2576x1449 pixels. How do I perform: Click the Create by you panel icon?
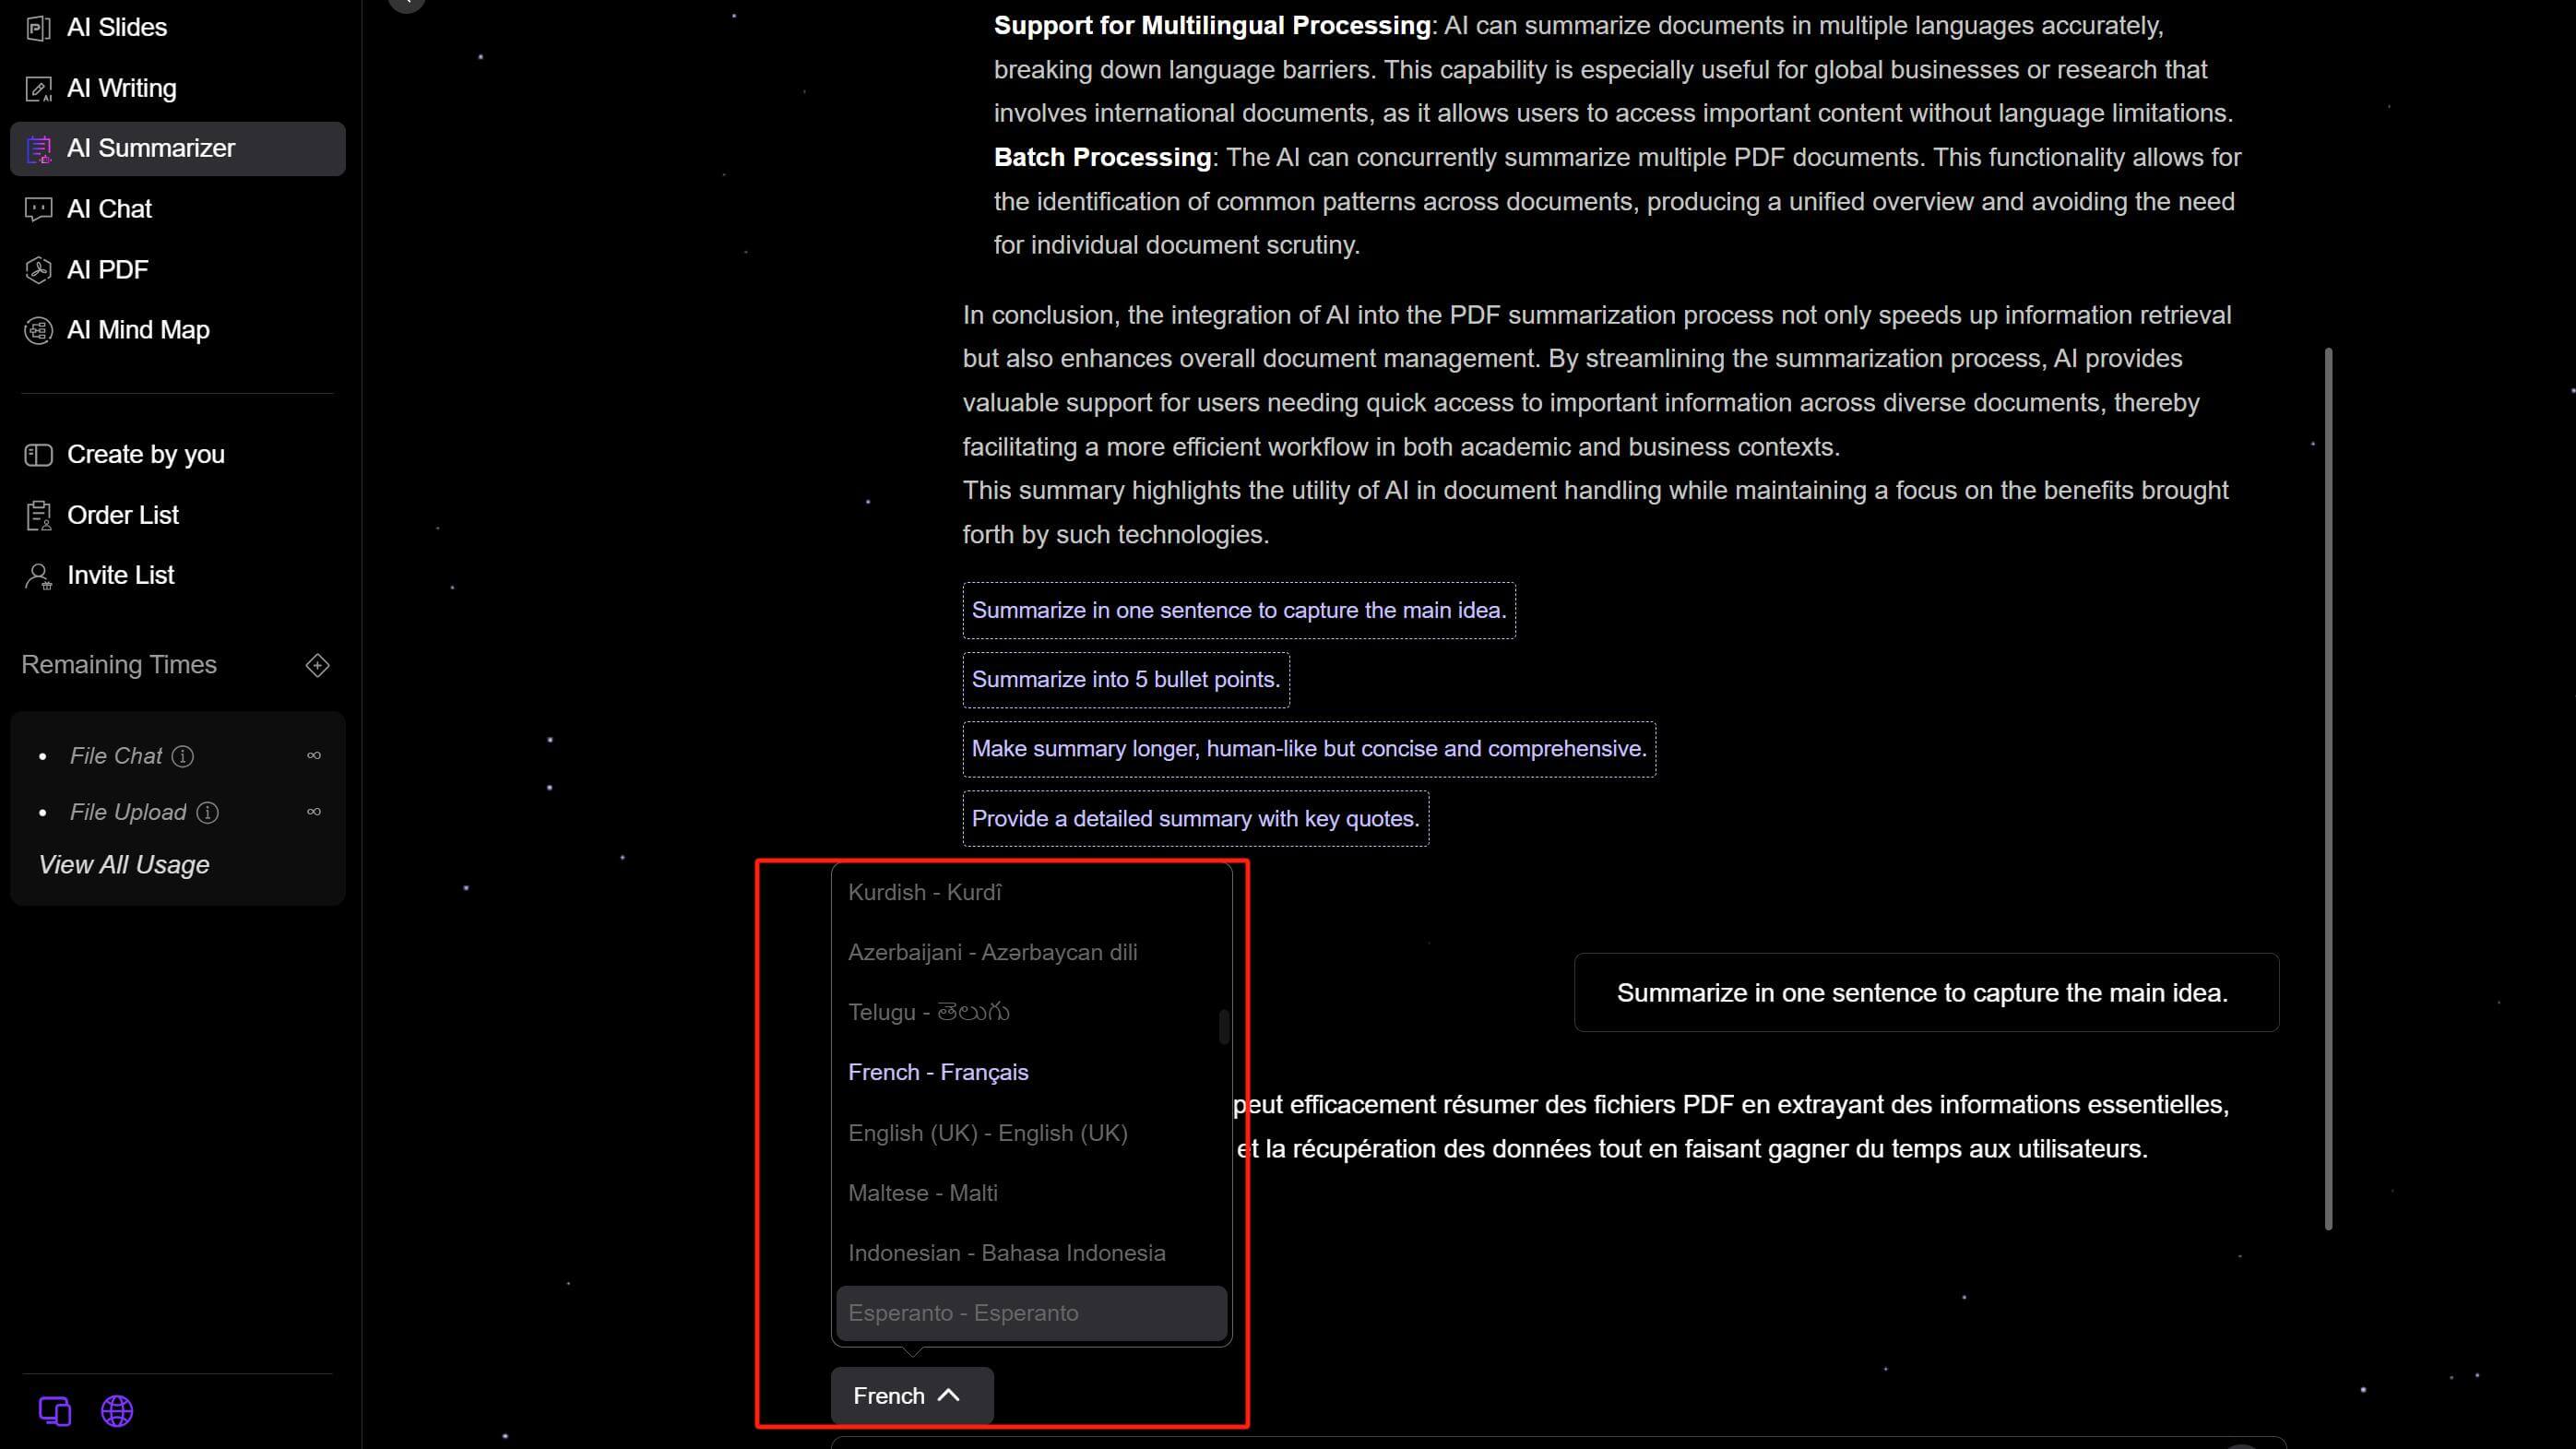[x=38, y=455]
